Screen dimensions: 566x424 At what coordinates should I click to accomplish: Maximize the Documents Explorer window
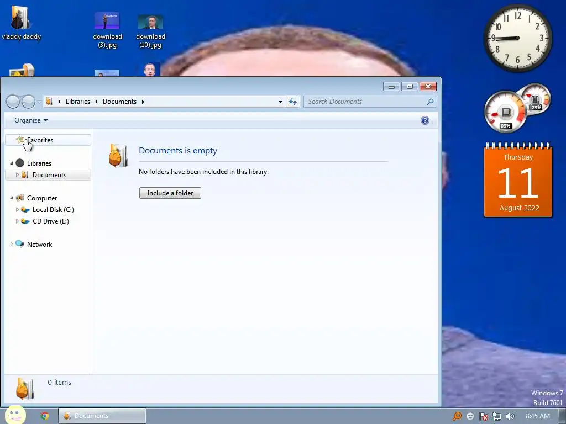tap(410, 87)
